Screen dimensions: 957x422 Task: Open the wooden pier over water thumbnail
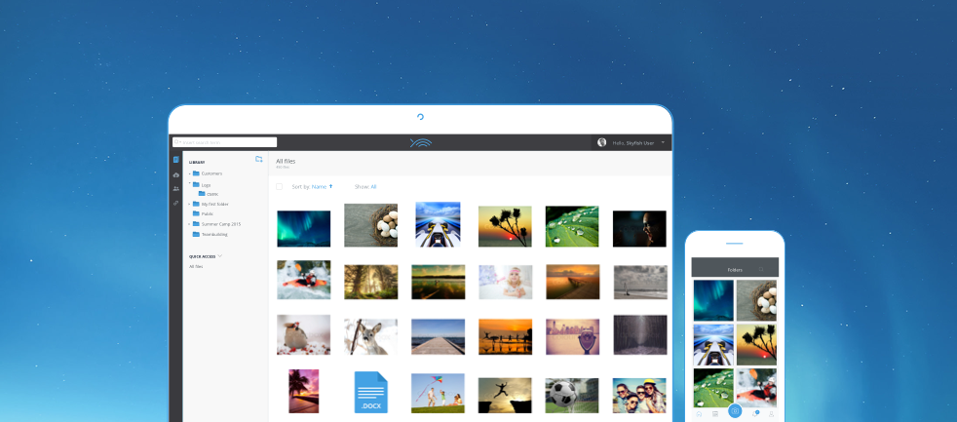point(439,336)
